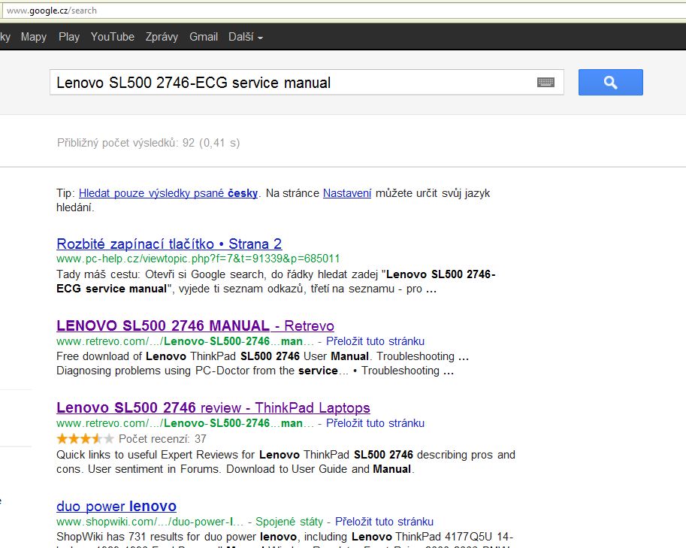Open Play in the top bar
686x548 pixels.
69,37
